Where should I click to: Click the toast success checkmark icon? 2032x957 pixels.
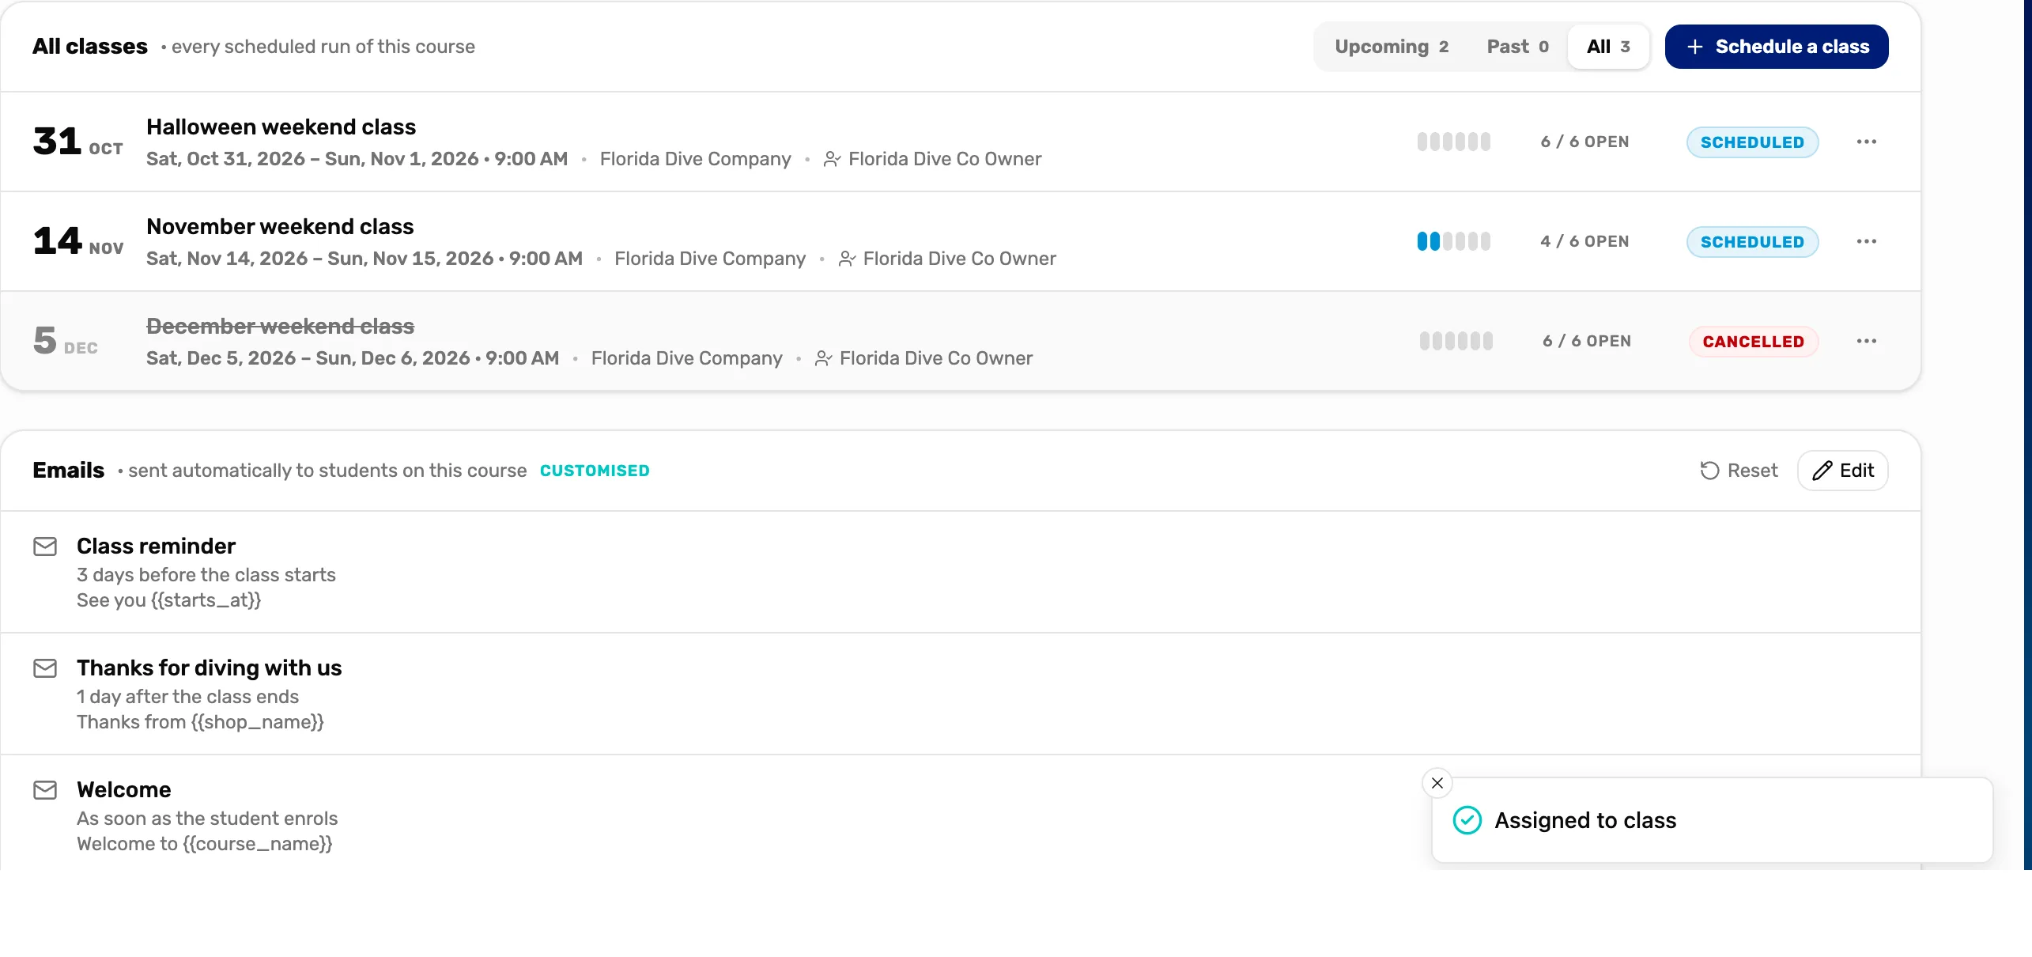click(x=1467, y=820)
